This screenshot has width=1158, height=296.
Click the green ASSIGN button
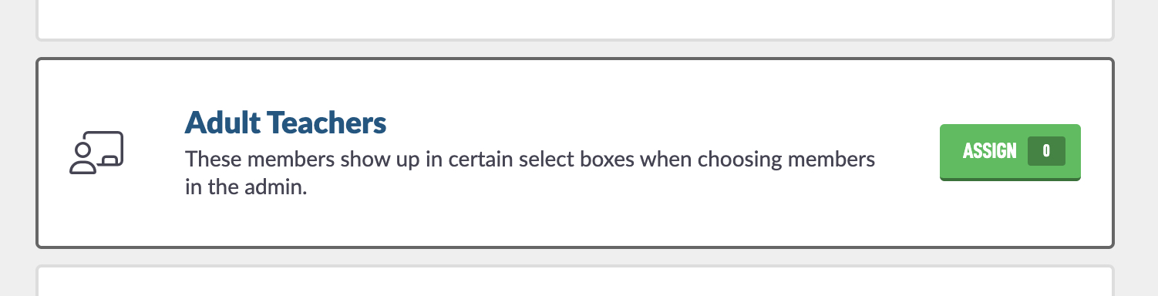point(1010,152)
